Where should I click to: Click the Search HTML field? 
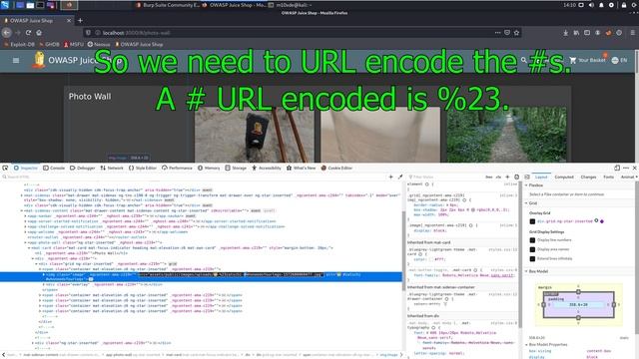coord(194,178)
